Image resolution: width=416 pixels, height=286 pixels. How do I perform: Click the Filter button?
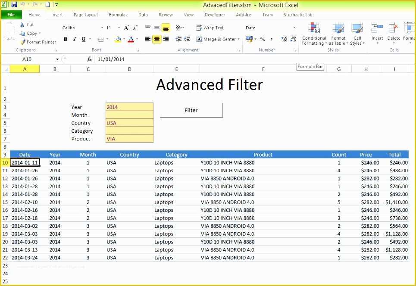[x=191, y=110]
